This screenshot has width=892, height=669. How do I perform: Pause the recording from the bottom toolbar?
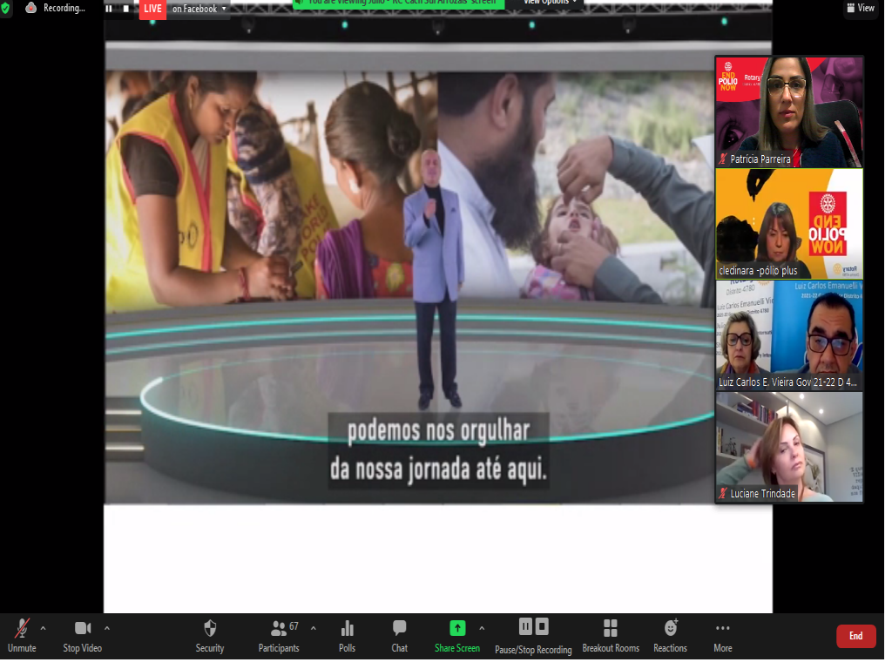(525, 626)
